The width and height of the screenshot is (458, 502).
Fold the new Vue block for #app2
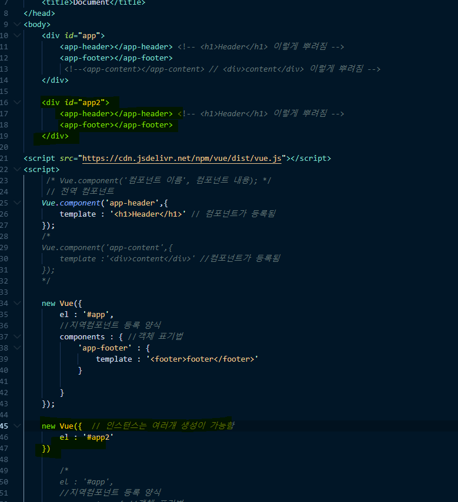[x=17, y=426]
